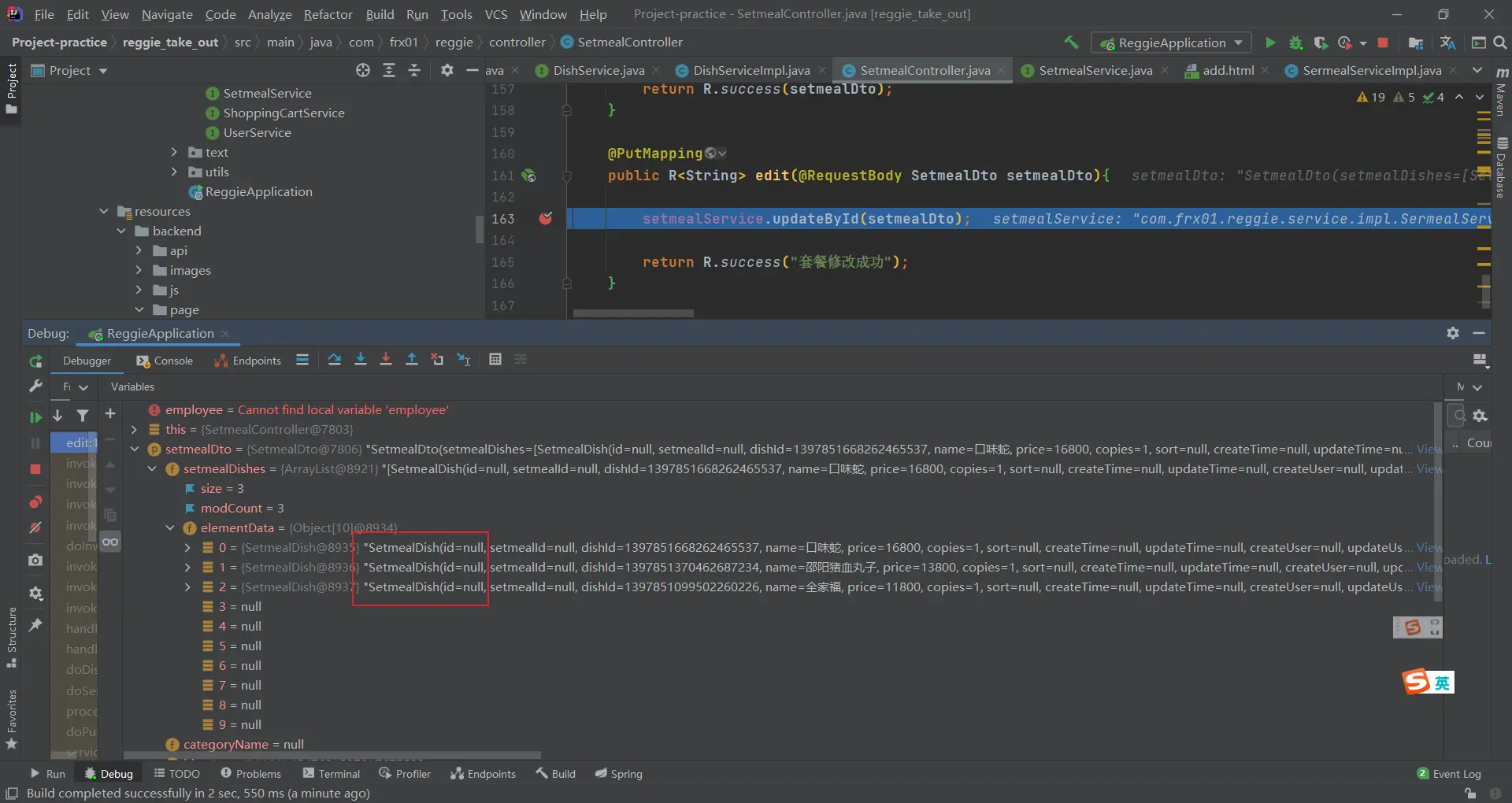Switch to DishServiceImpl.java tab

coord(751,70)
